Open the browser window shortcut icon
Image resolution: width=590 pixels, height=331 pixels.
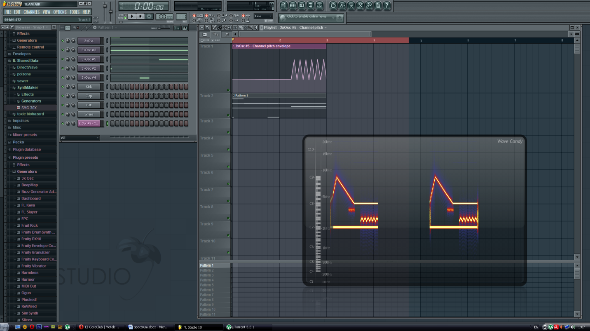311,6
